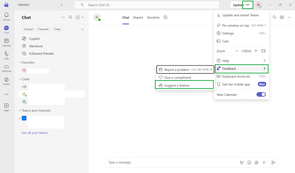Send the message with arrow icon
This screenshot has height=173, width=295.
[x=273, y=162]
